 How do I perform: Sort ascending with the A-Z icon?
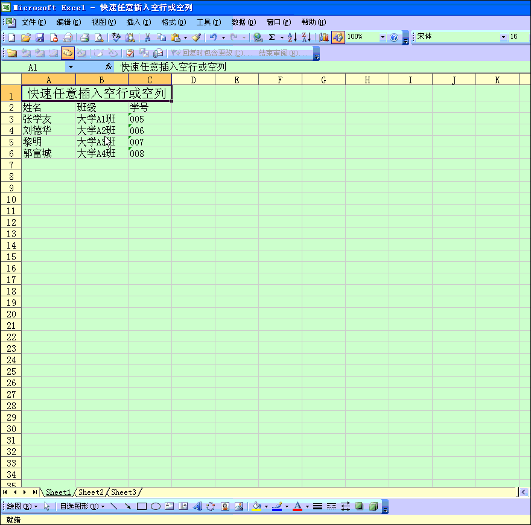[292, 37]
